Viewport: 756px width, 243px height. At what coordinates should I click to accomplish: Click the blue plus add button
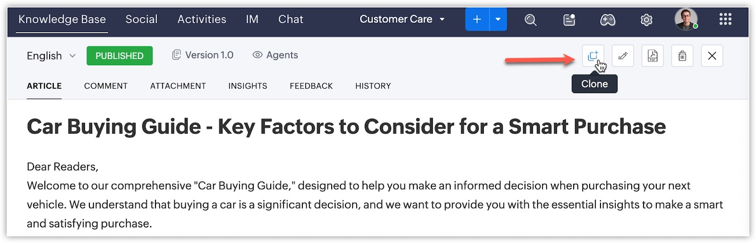coord(477,19)
